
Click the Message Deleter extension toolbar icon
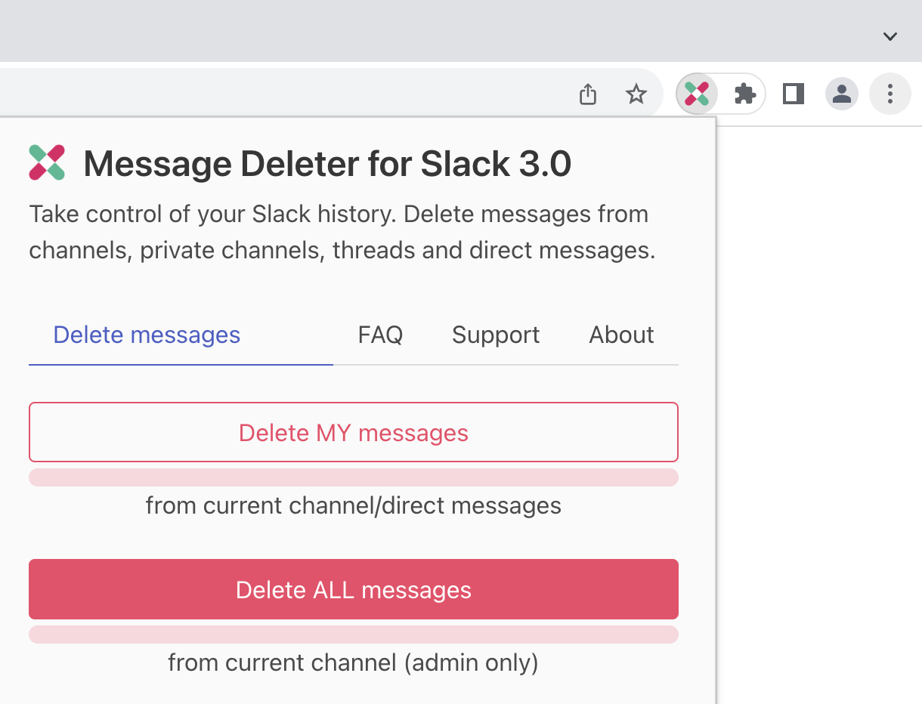pyautogui.click(x=696, y=94)
